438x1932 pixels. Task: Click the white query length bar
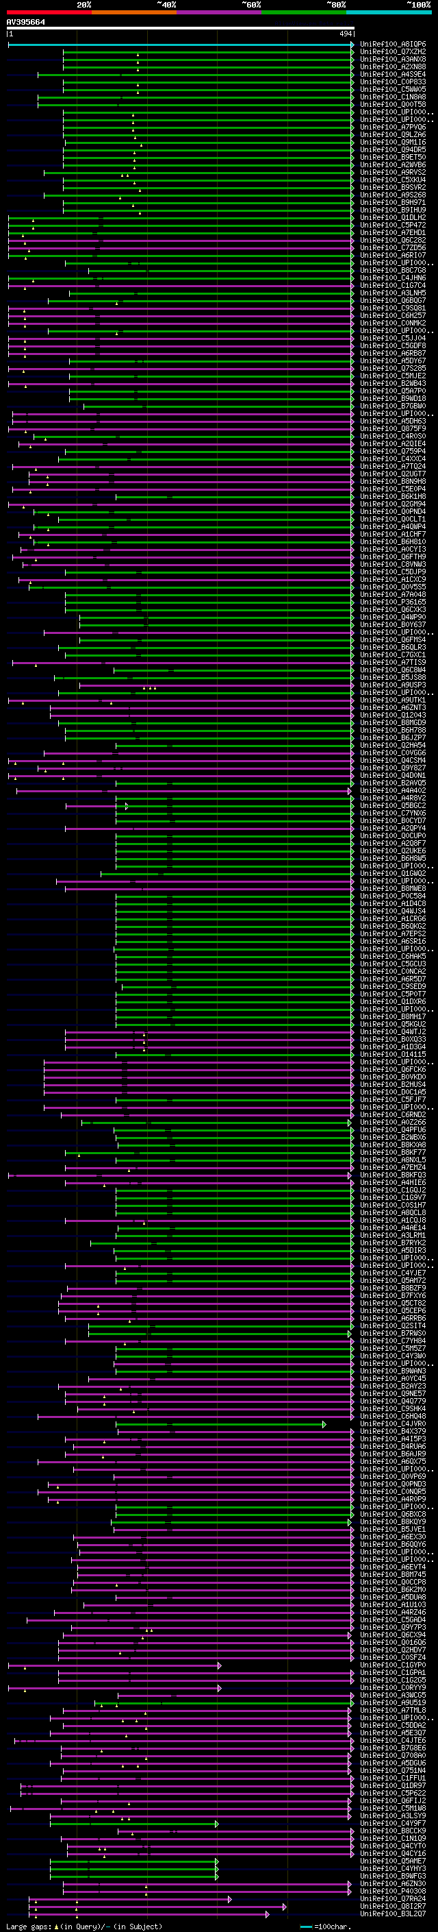coord(181,27)
